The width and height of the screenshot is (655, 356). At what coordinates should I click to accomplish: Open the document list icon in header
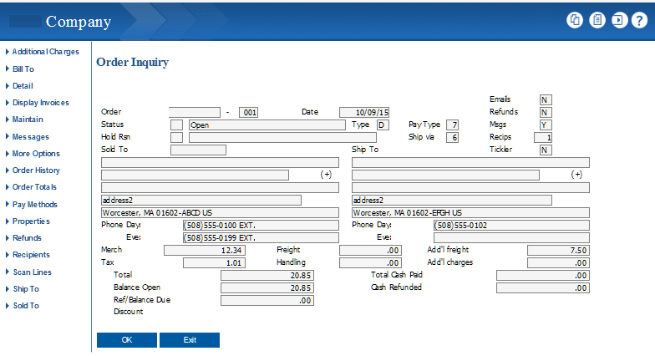point(597,21)
